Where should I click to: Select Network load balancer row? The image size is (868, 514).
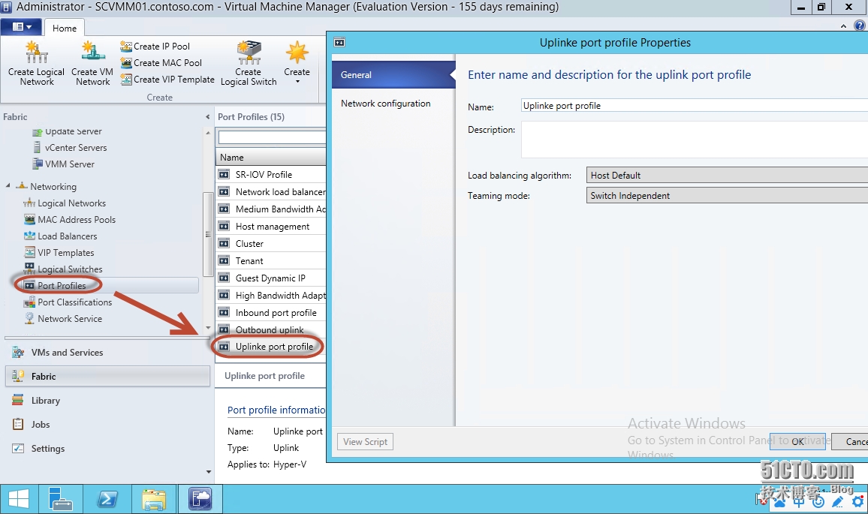click(271, 192)
